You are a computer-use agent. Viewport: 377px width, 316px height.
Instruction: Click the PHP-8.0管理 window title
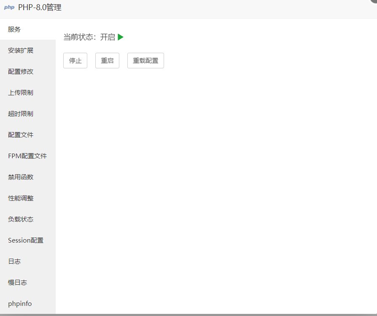click(x=40, y=8)
